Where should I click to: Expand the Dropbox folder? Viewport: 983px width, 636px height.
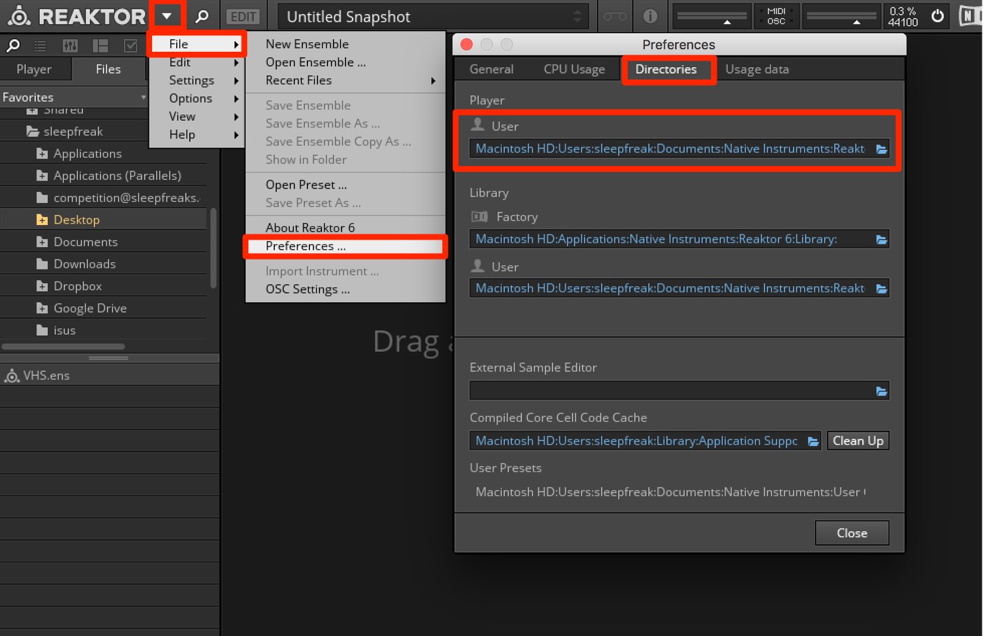42,286
